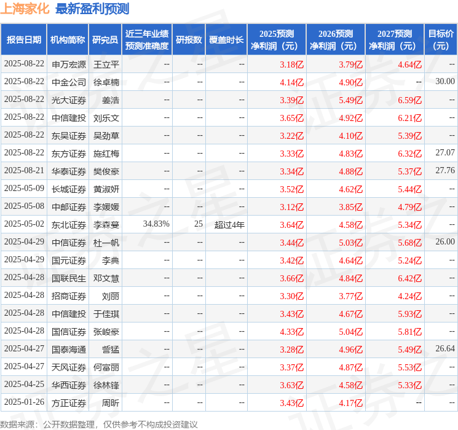
Task: Select the 申万宏源 institution cell
Action: [x=69, y=64]
